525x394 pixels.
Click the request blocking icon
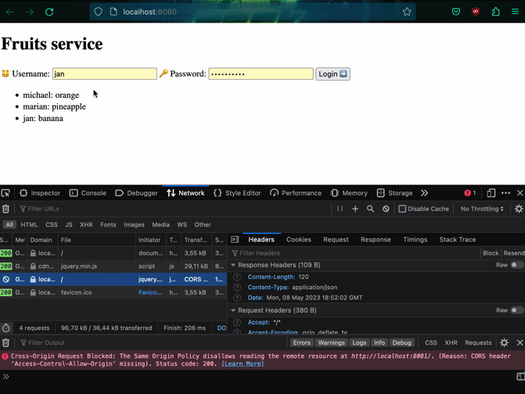click(386, 209)
